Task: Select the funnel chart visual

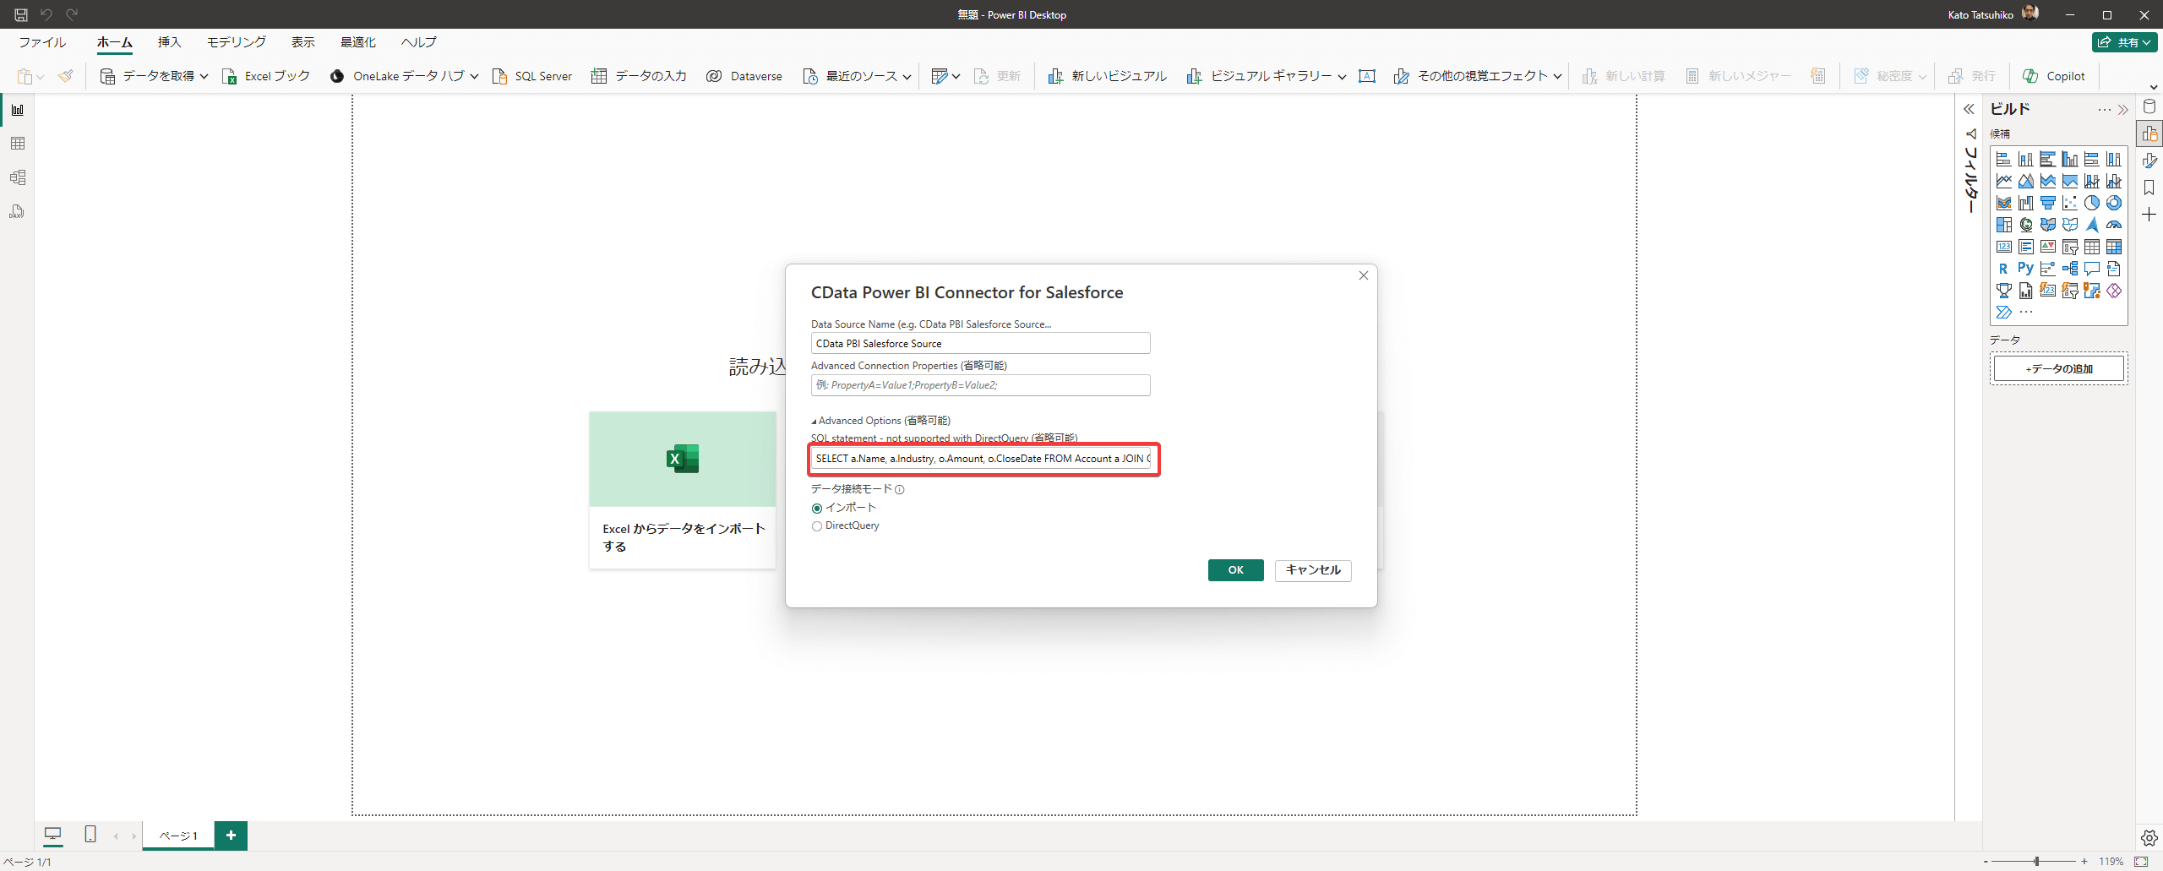Action: pyautogui.click(x=2047, y=203)
